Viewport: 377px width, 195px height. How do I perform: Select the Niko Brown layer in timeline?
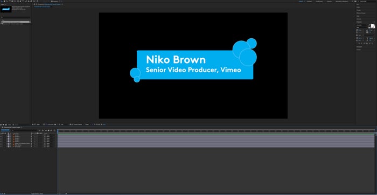(x=18, y=145)
